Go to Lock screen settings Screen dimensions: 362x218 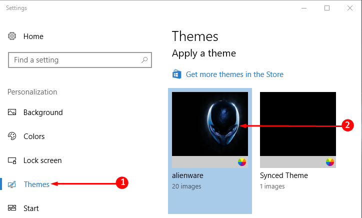point(42,160)
